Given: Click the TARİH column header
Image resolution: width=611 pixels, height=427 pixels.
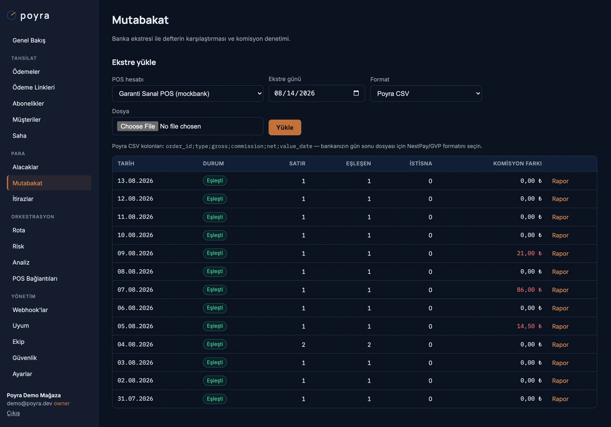Looking at the screenshot, I should pyautogui.click(x=126, y=163).
